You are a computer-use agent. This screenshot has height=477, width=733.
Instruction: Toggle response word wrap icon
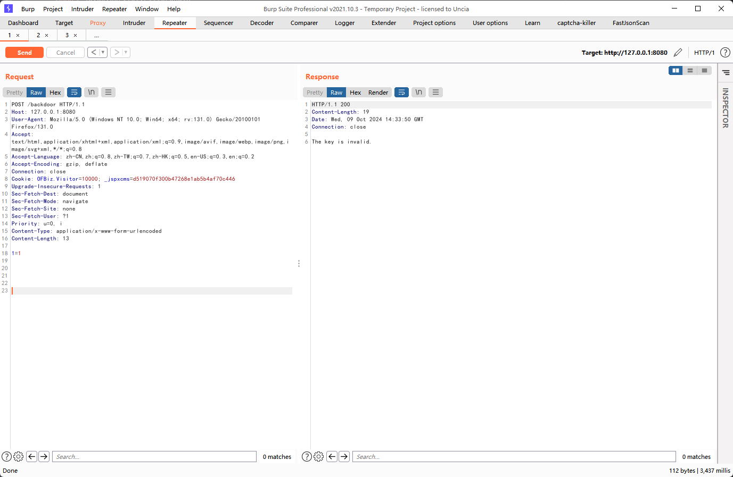pos(402,93)
